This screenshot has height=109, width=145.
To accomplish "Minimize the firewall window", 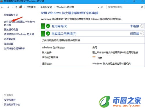I will (125, 1).
